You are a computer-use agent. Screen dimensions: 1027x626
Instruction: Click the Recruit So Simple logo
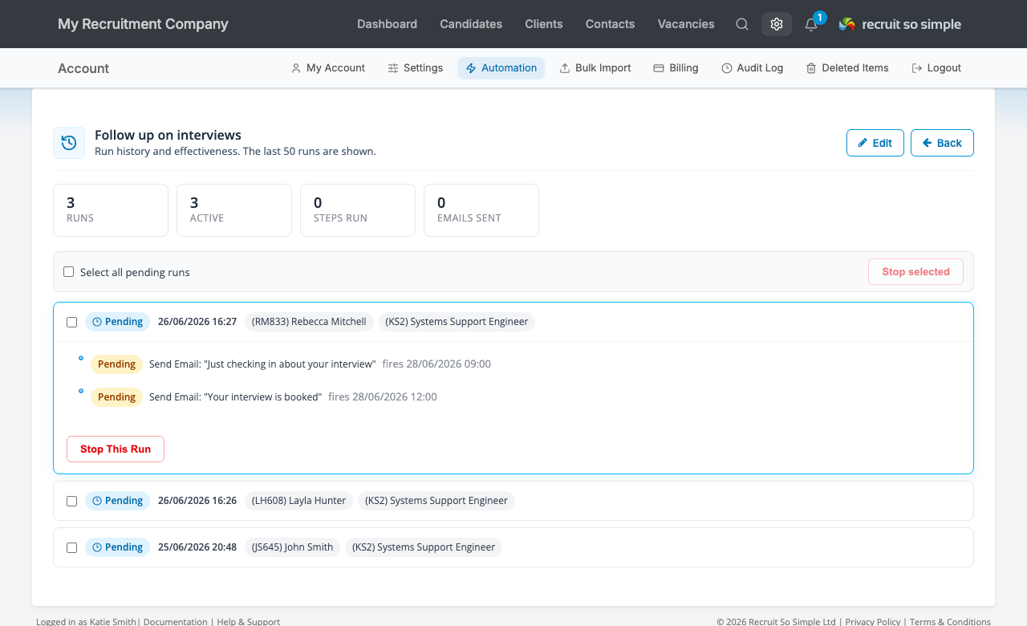click(900, 24)
